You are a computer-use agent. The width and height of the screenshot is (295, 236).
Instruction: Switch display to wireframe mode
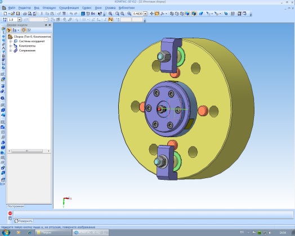[172, 13]
